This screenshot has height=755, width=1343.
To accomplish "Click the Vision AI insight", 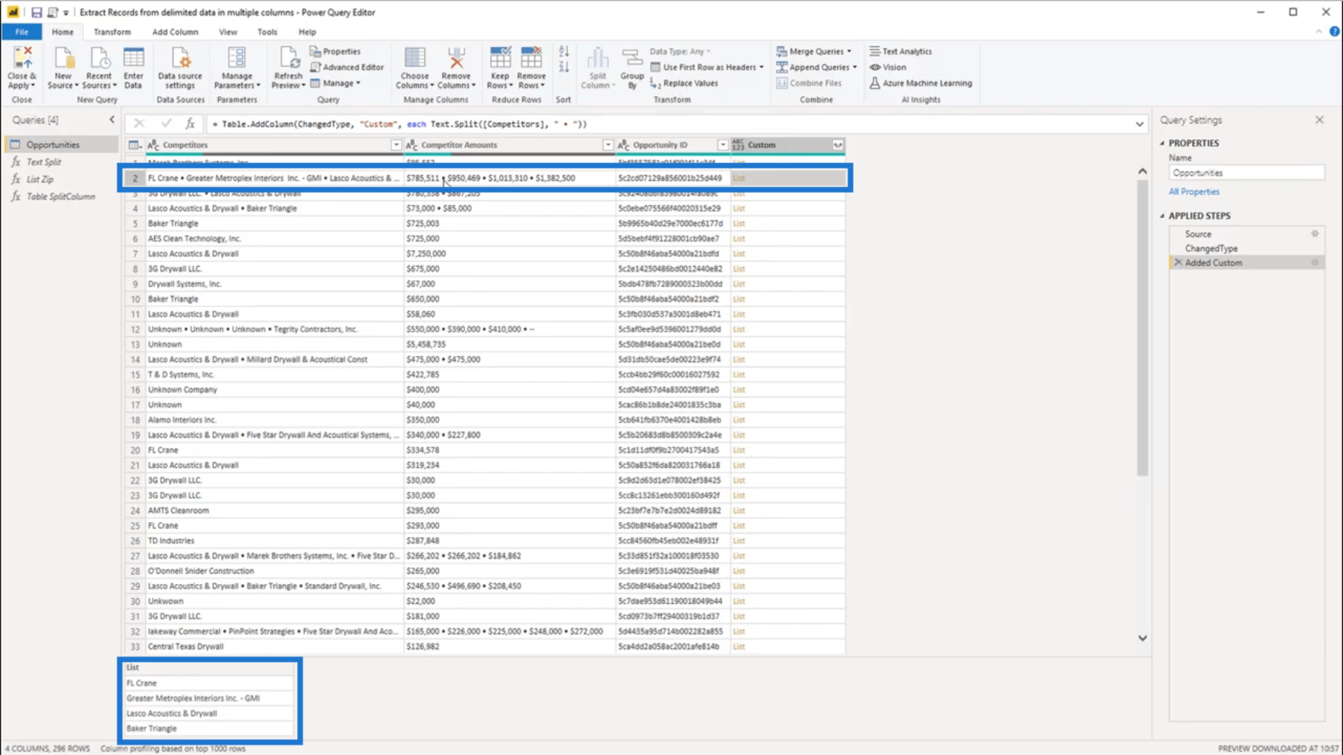I will [x=888, y=67].
